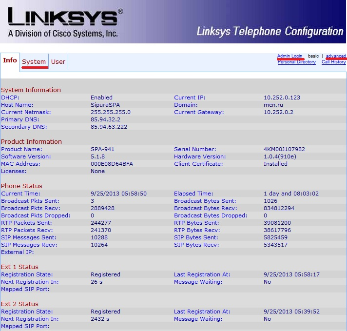
Task: Click Domain value mcn.ru
Action: point(273,105)
